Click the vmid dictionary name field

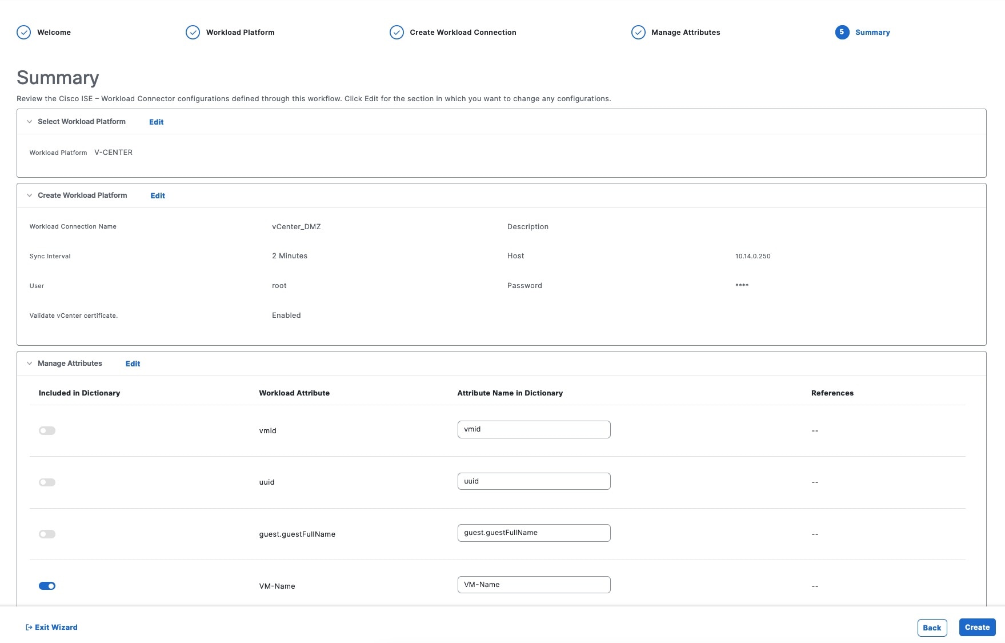pos(534,430)
